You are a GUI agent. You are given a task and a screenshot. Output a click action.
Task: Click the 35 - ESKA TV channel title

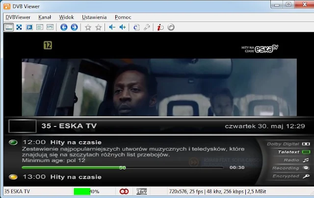[69, 126]
